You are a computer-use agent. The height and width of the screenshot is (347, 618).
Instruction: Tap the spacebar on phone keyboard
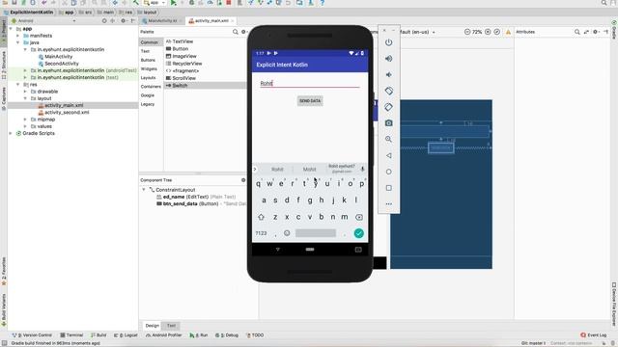(316, 233)
